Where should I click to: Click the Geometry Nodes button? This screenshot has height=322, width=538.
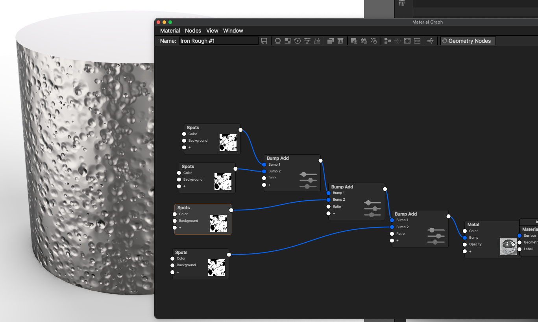click(468, 41)
